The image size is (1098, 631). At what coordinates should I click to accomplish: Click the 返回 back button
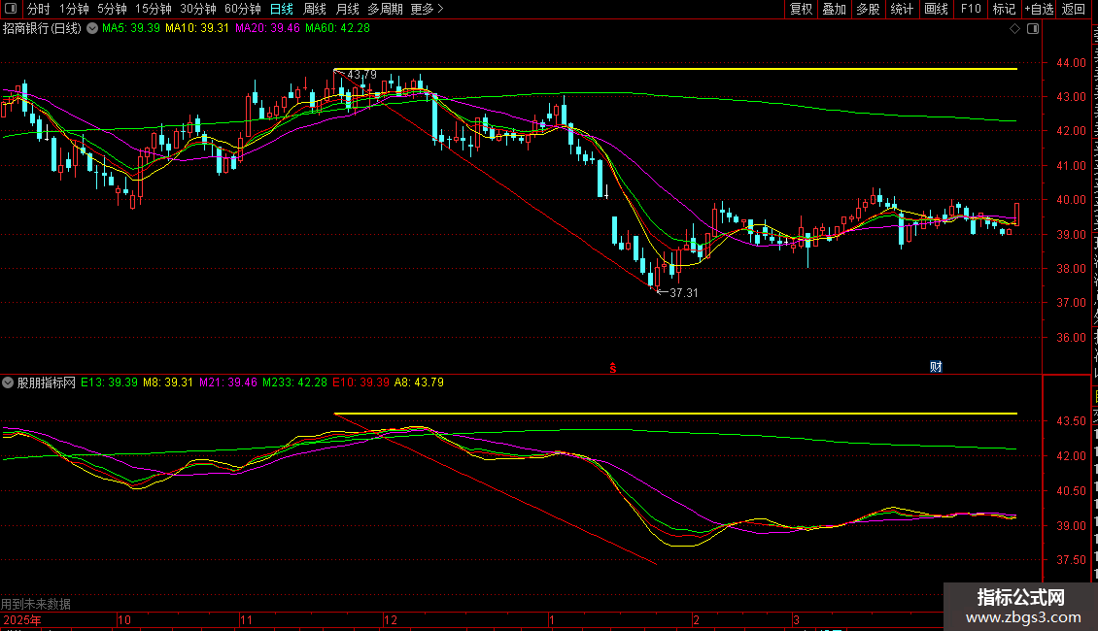coord(1074,9)
